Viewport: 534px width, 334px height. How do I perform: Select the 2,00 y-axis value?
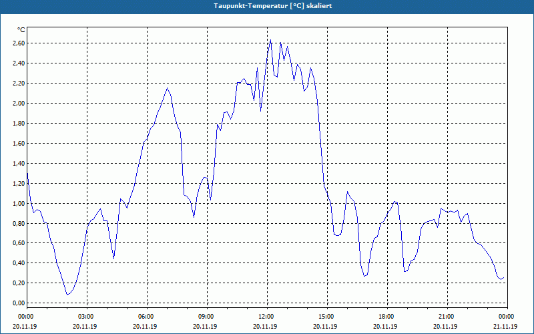tap(19, 104)
